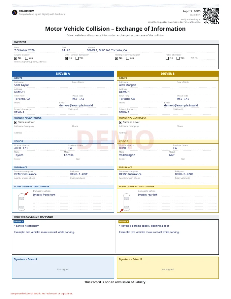Click the vehicle make 'Volkswagen'

tap(127, 155)
